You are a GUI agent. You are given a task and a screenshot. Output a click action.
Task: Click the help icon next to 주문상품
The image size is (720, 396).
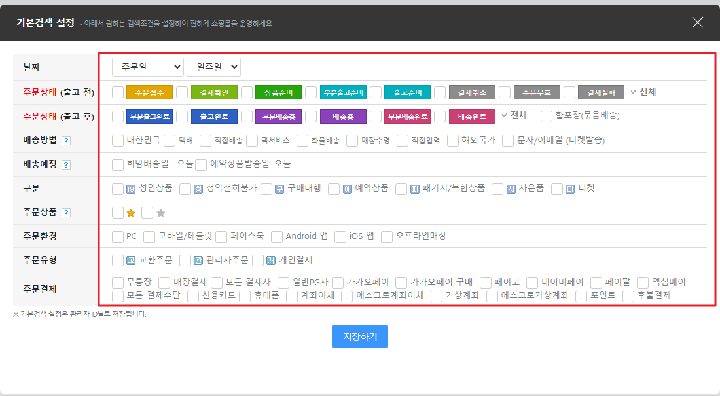66,213
